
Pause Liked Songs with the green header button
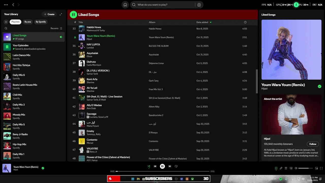73,14
